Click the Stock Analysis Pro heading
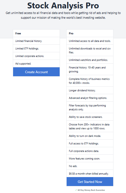This screenshot has width=126, height=193. coord(63,6)
